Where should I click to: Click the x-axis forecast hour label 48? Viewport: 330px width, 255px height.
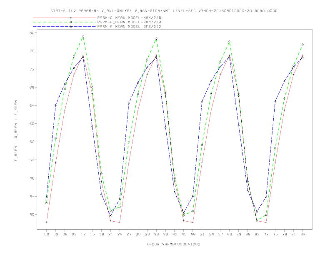pyautogui.click(x=193, y=234)
